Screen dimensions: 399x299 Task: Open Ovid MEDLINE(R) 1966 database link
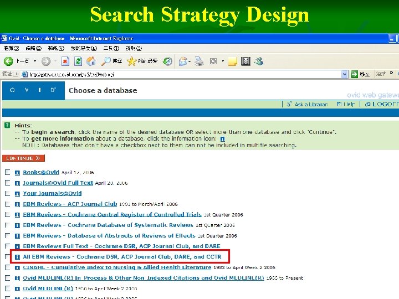[x=48, y=288]
